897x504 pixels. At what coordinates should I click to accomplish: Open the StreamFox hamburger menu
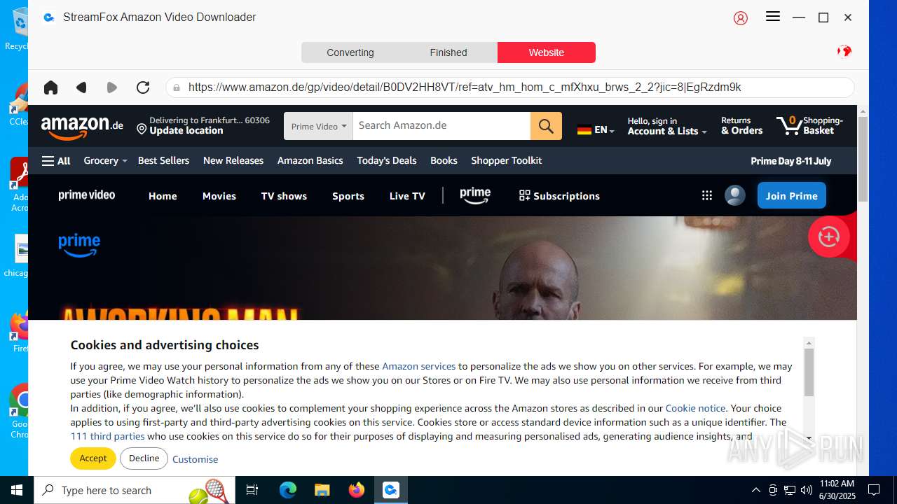[773, 17]
